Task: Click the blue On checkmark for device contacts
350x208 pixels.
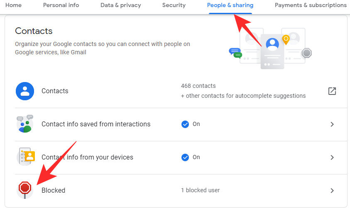Action: (x=185, y=157)
